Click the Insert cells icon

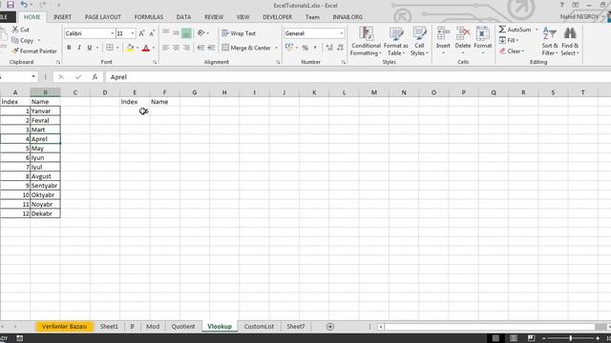coord(443,33)
